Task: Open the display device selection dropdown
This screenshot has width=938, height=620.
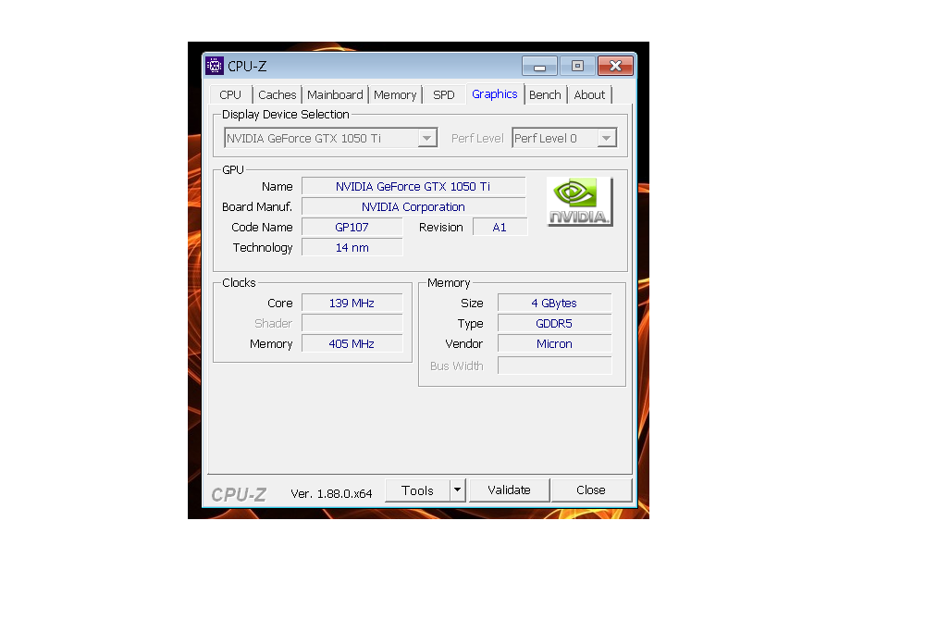Action: point(331,138)
